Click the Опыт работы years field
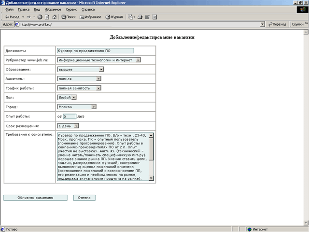 70,116
